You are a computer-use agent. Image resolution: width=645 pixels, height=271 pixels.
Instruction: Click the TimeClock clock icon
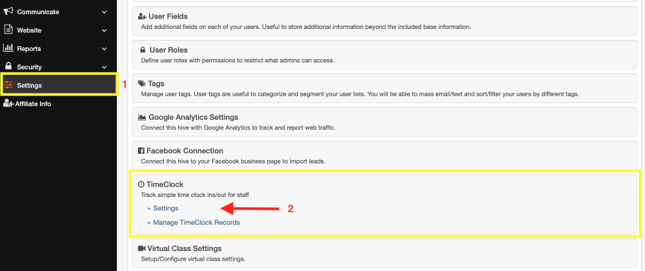tap(141, 184)
